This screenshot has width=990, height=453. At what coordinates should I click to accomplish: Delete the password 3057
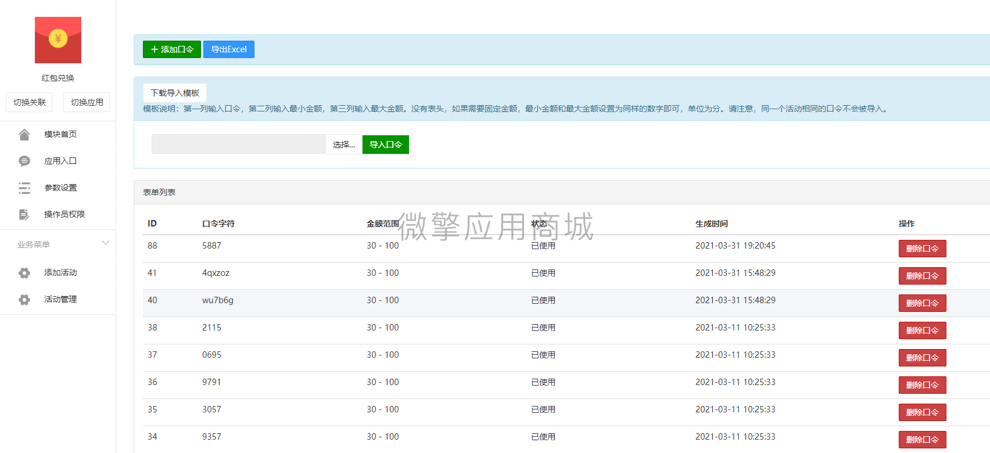[923, 412]
